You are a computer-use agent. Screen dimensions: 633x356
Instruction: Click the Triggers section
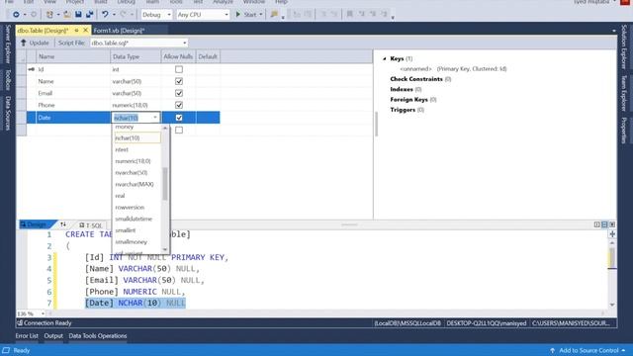(x=407, y=110)
